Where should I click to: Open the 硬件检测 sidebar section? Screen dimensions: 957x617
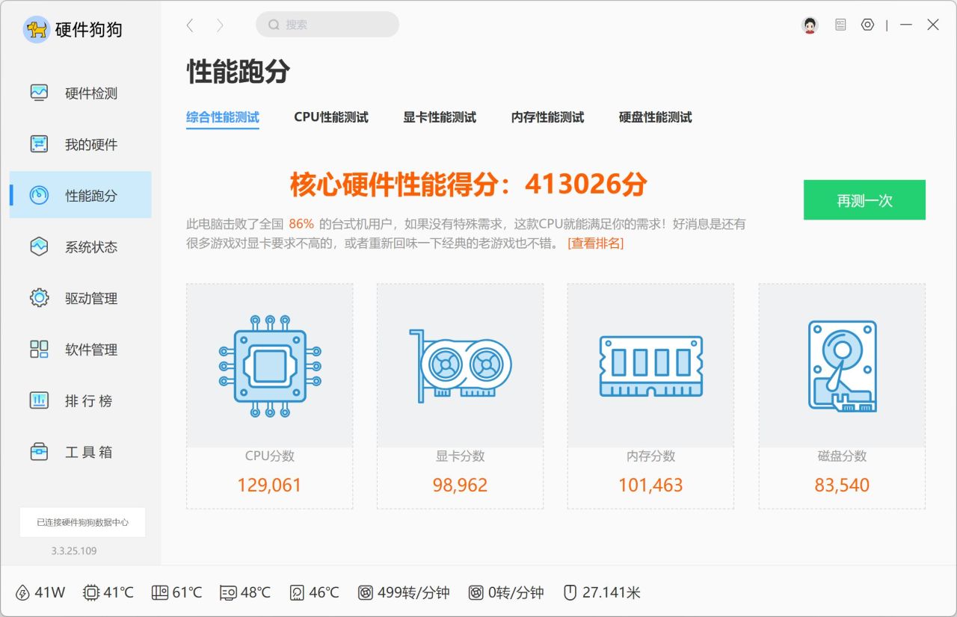tap(81, 93)
